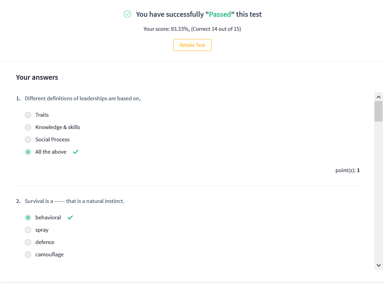385x283 pixels.
Task: Click the green tick next to behavioral
Action: pos(70,218)
